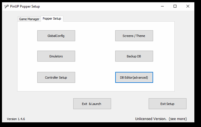Image resolution: width=201 pixels, height=127 pixels.
Task: Close the PinUP Popper Setup window
Action: tap(188, 6)
